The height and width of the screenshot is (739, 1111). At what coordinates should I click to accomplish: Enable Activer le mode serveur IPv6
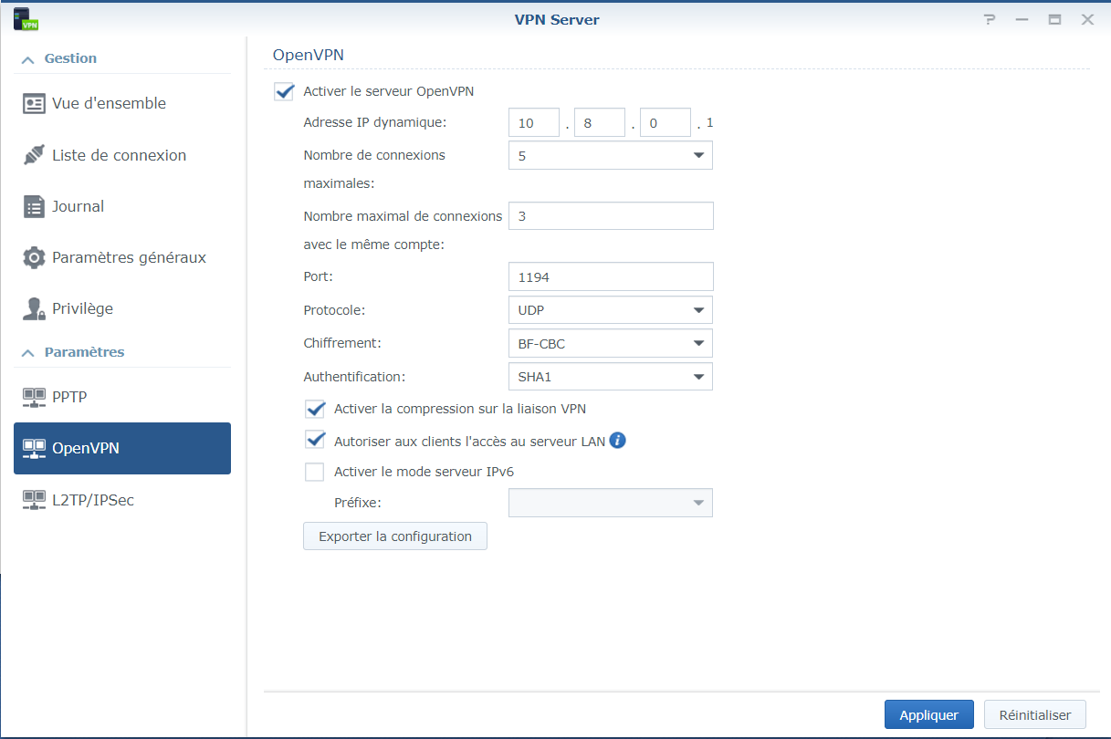click(315, 472)
